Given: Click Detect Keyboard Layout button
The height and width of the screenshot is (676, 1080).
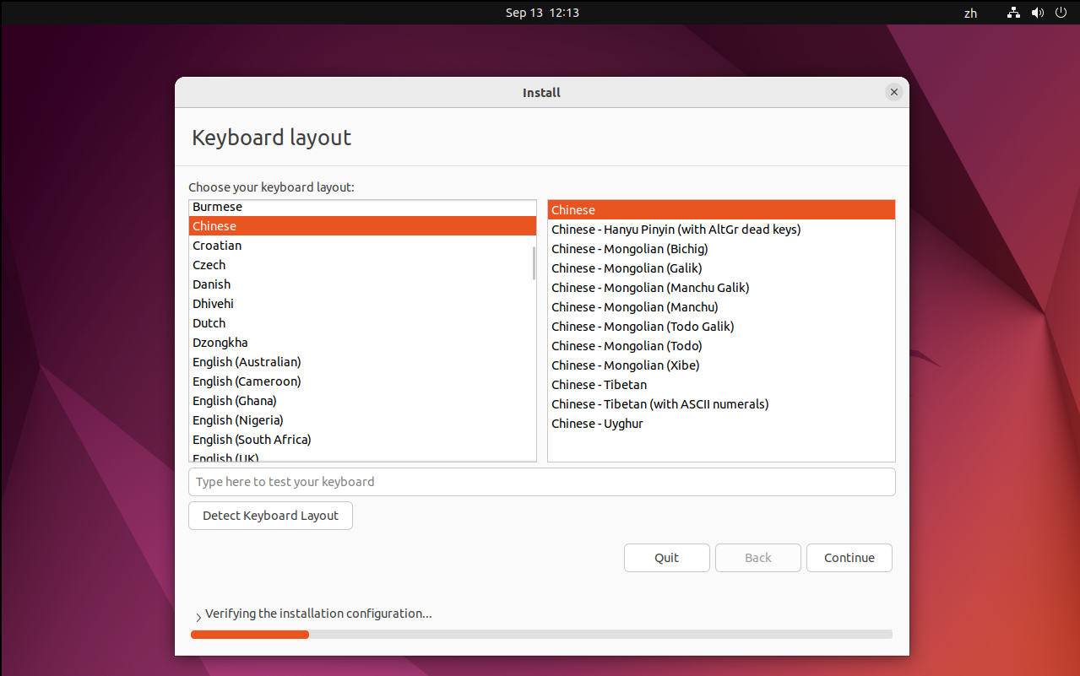Looking at the screenshot, I should 270,516.
